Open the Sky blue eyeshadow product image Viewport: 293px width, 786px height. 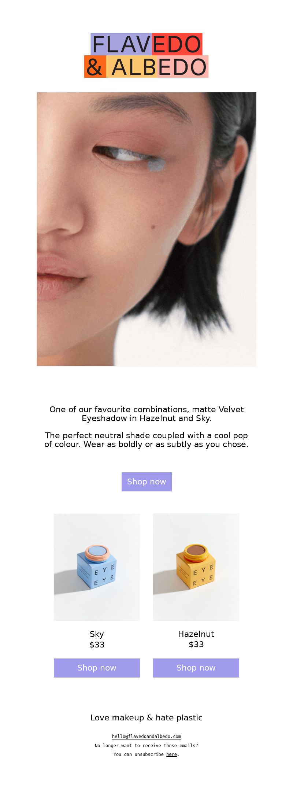coord(97,567)
